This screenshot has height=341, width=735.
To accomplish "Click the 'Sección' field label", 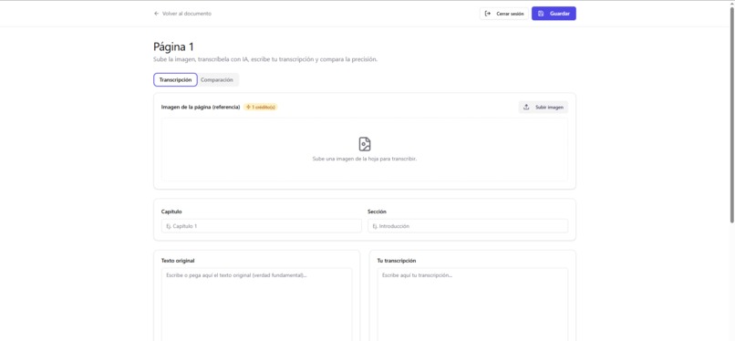I will click(377, 212).
